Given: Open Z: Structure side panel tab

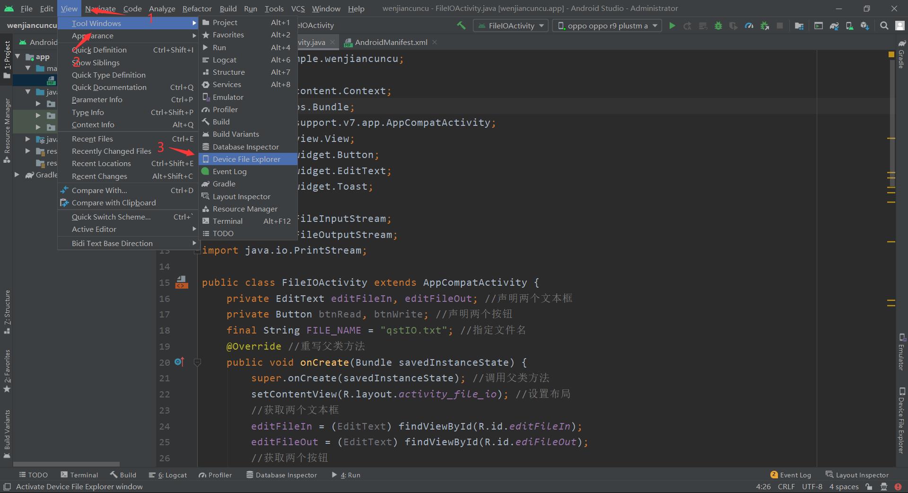Looking at the screenshot, I should [7, 312].
